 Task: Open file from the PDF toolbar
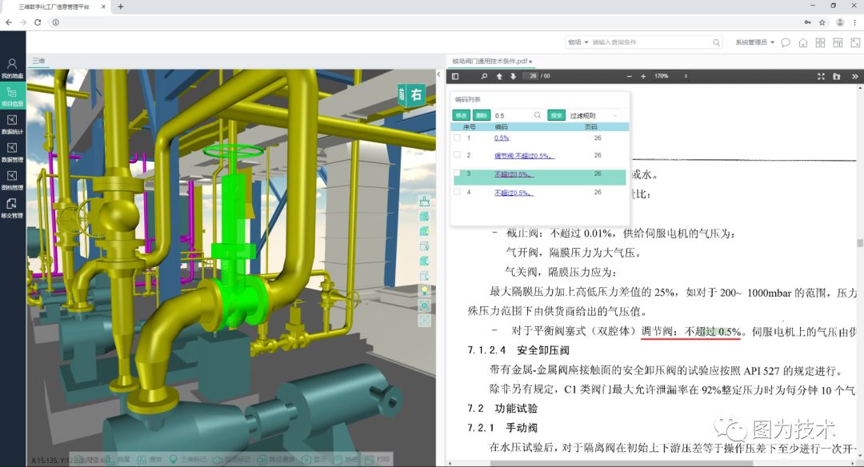(x=837, y=77)
